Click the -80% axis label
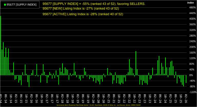 [x=192, y=86]
